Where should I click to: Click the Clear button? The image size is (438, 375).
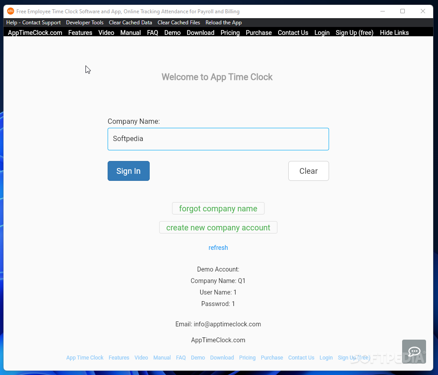pos(308,171)
